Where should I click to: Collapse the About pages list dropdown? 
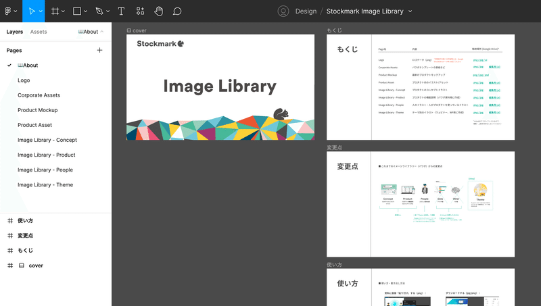(91, 32)
